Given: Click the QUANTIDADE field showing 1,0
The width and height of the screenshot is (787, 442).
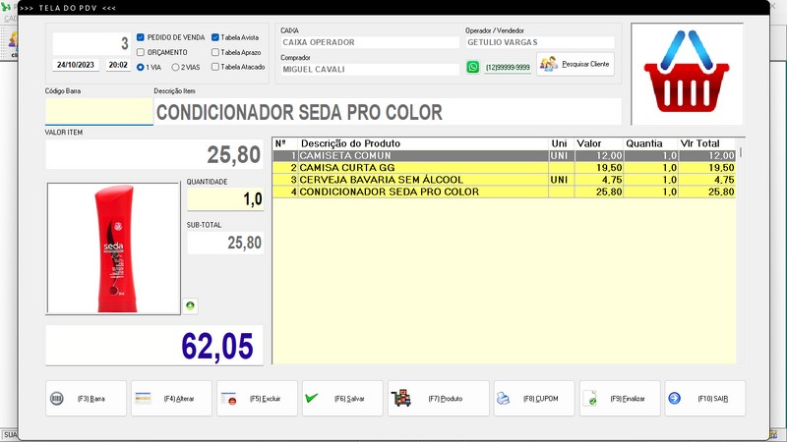Looking at the screenshot, I should pos(225,199).
